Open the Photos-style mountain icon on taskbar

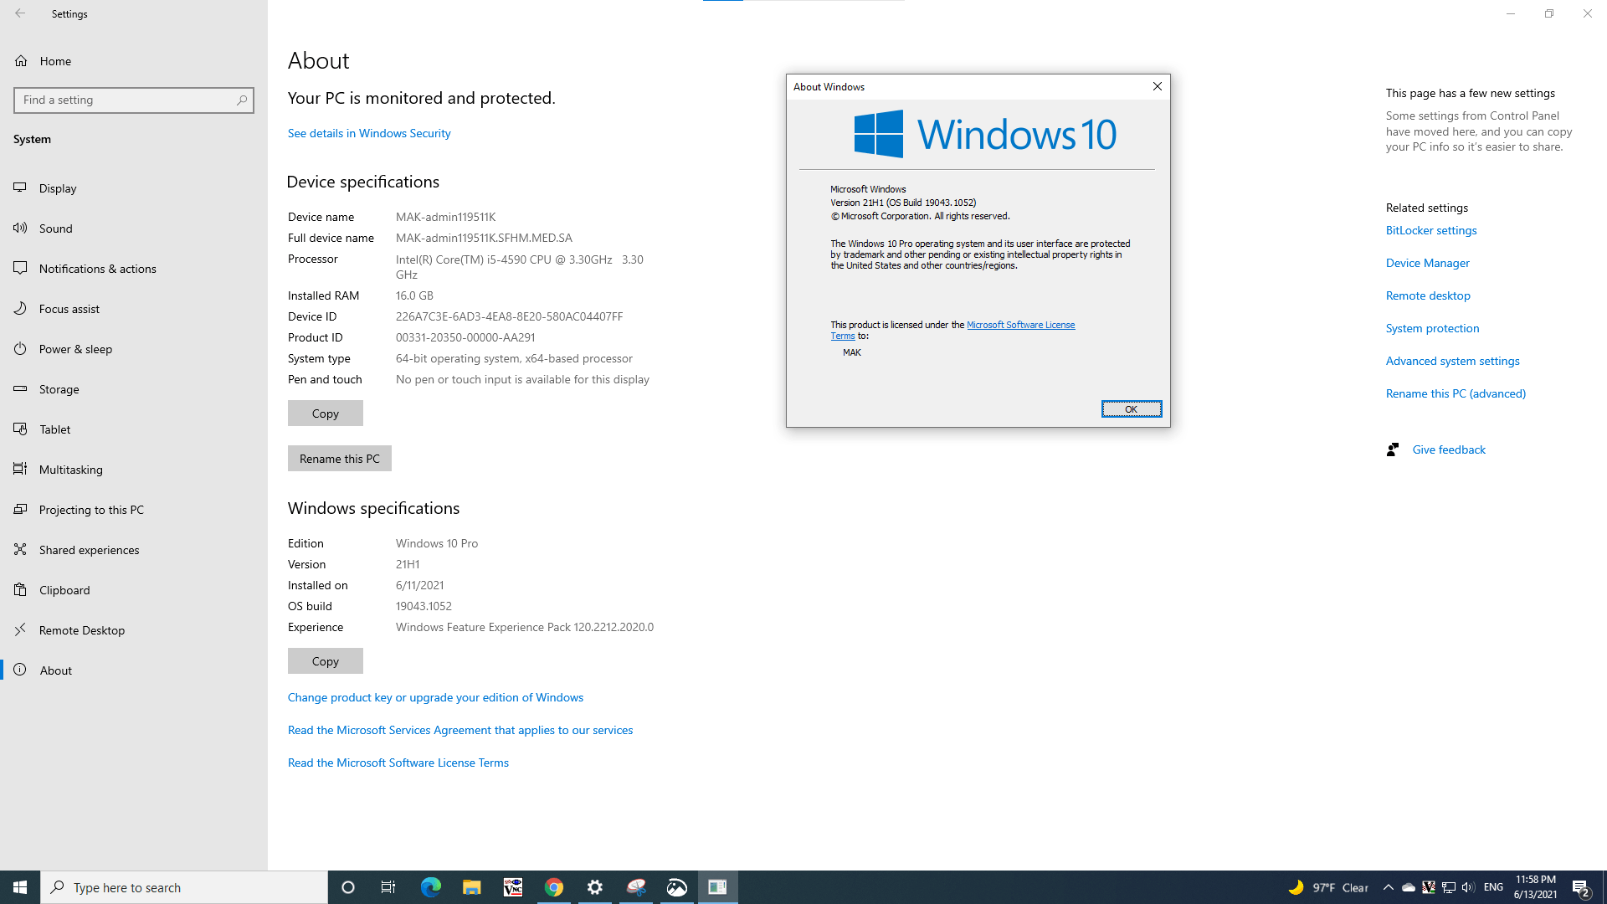pyautogui.click(x=677, y=887)
